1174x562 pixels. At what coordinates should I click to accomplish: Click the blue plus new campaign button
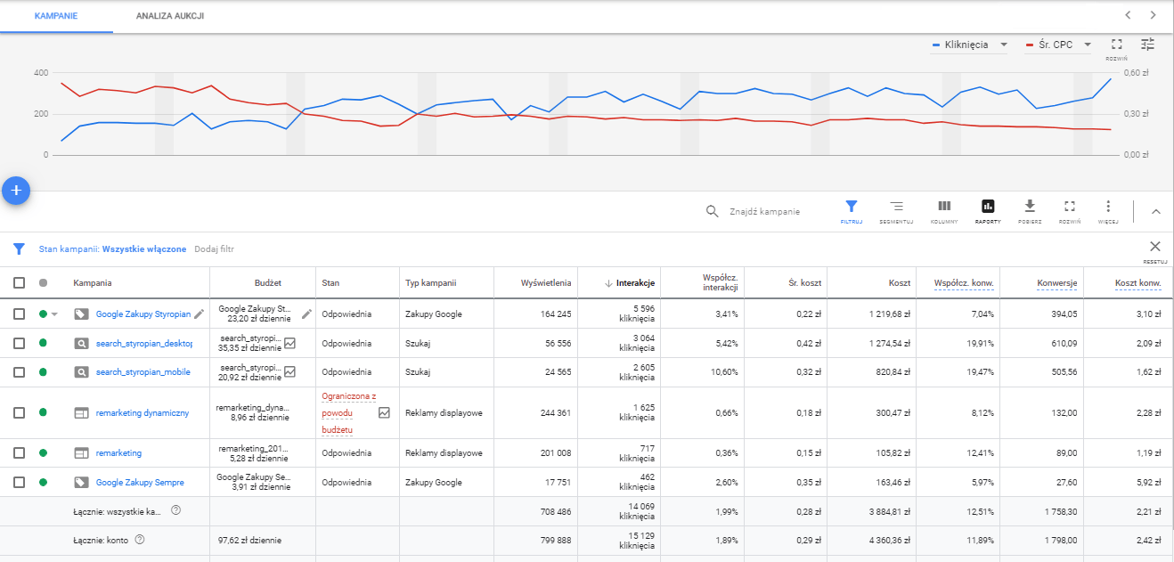click(16, 191)
